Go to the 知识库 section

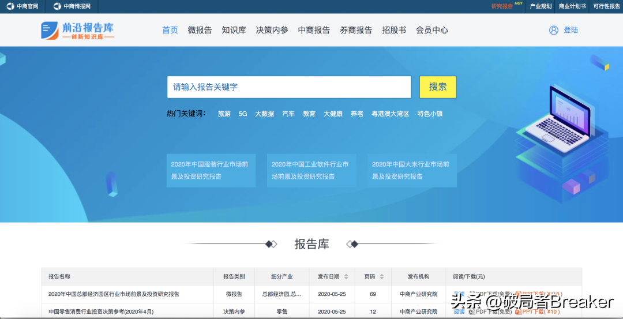point(234,30)
